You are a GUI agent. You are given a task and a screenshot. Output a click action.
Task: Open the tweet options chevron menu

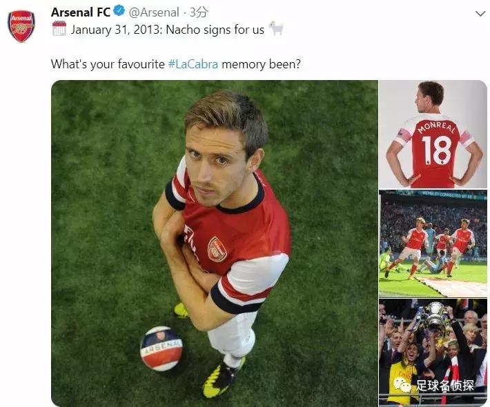(x=480, y=13)
